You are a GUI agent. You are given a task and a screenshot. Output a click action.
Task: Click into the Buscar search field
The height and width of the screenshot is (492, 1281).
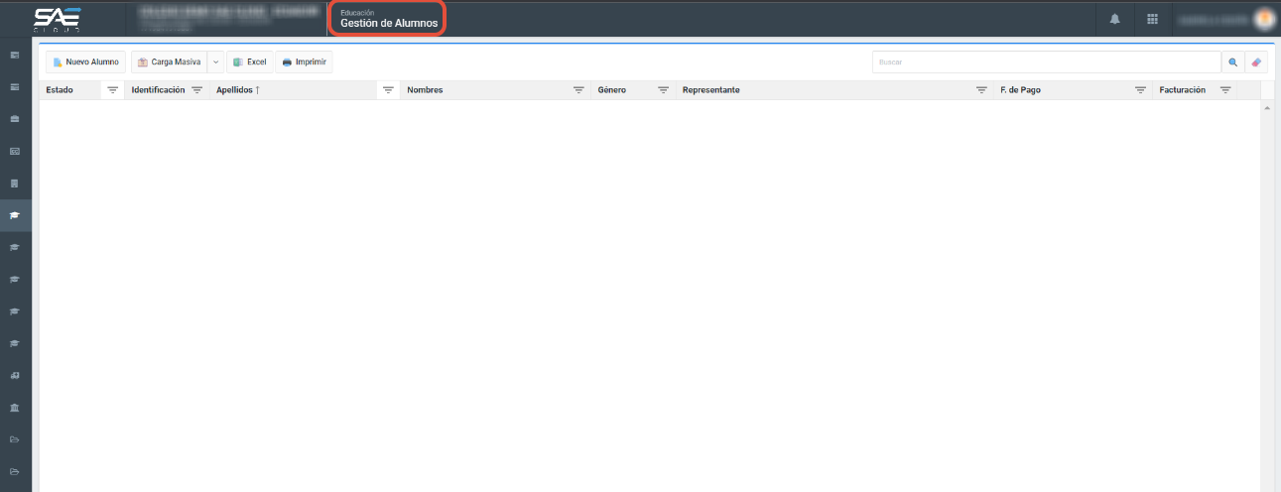pos(1047,62)
